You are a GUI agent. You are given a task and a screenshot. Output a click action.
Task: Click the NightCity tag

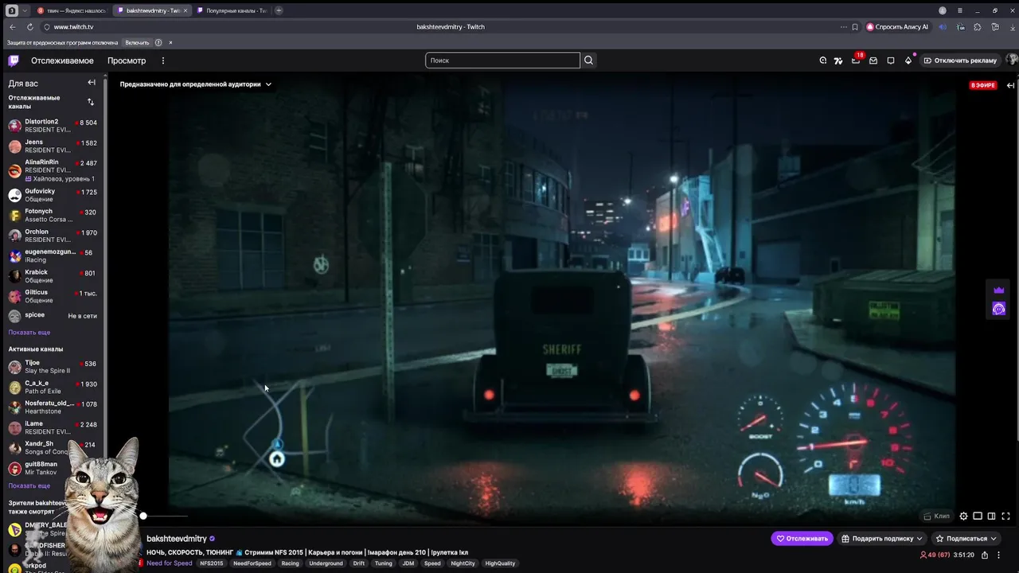coord(463,563)
